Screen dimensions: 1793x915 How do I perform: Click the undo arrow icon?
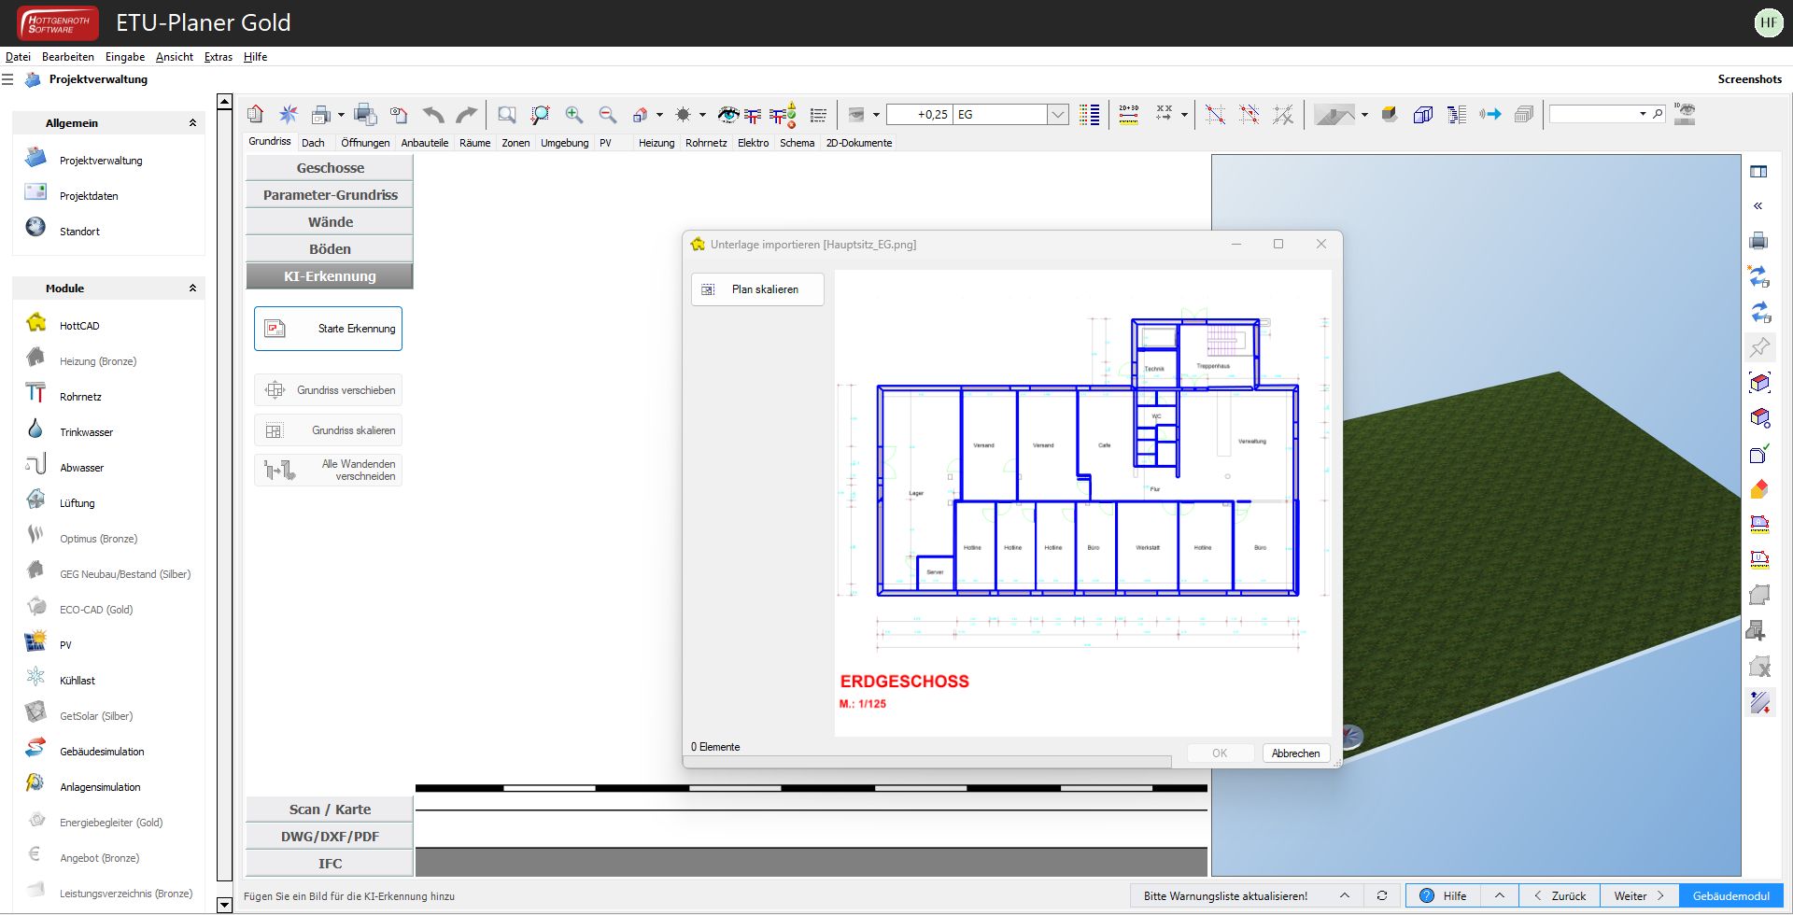pos(432,115)
